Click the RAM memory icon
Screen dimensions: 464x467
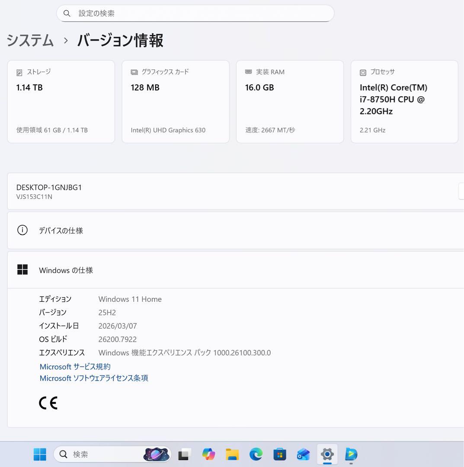tap(248, 72)
